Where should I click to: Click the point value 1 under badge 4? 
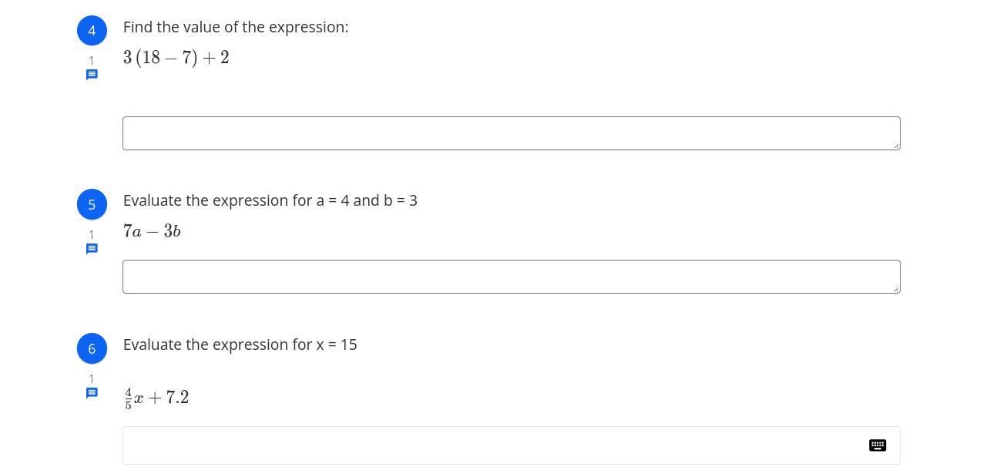[92, 60]
